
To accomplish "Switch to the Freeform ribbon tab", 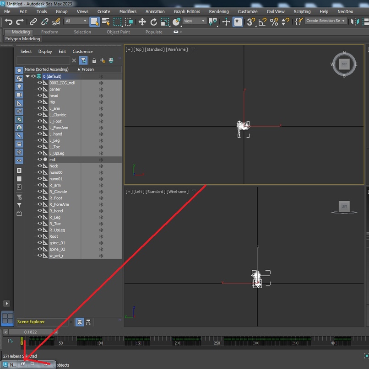I will (x=49, y=32).
